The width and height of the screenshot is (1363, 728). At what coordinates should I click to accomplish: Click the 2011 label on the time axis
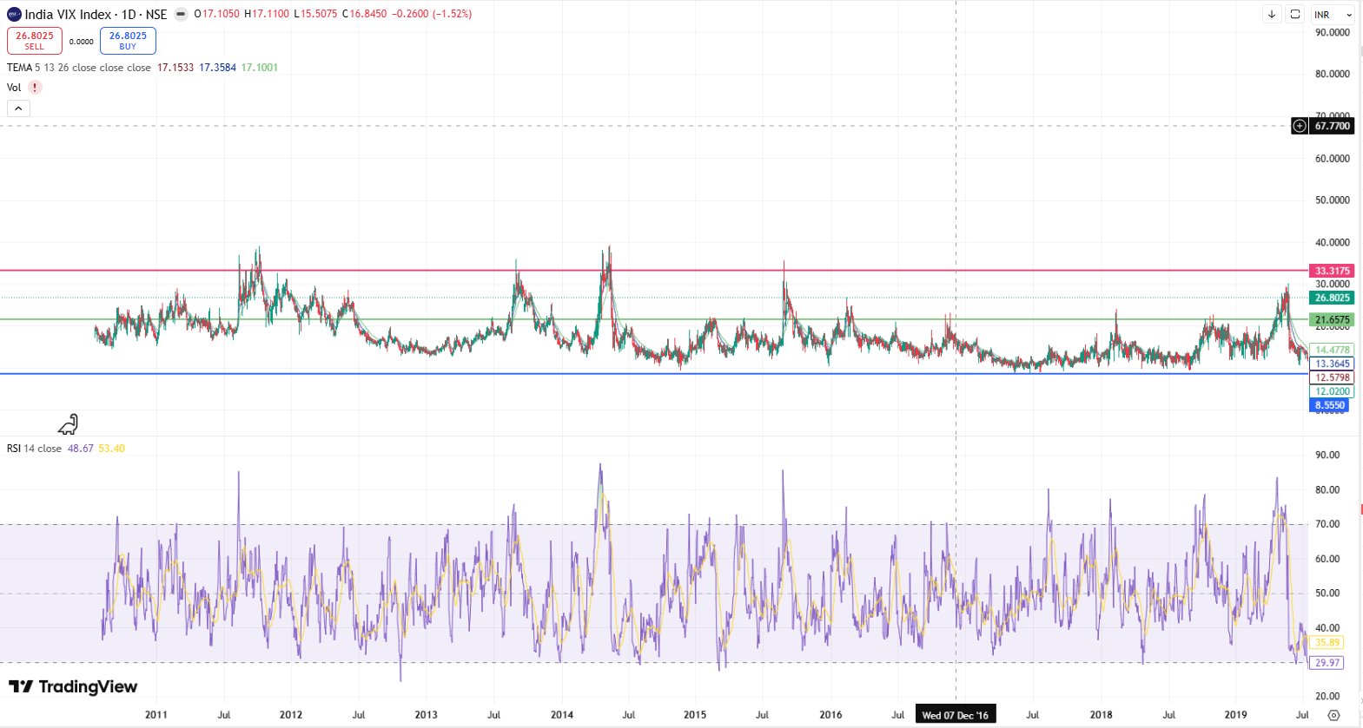click(156, 715)
